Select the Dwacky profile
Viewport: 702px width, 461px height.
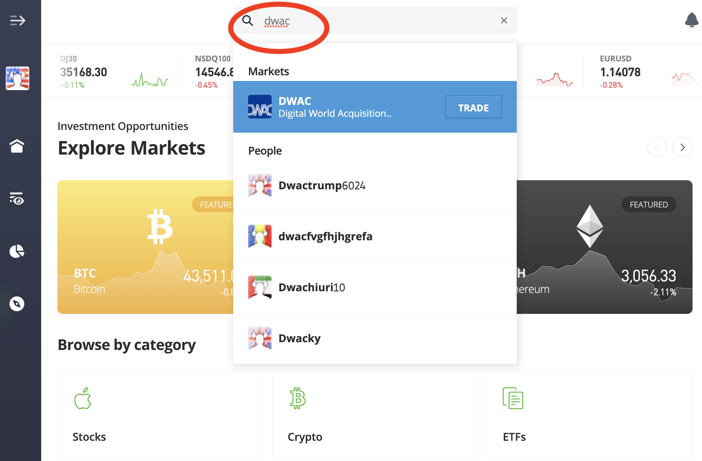coord(299,338)
